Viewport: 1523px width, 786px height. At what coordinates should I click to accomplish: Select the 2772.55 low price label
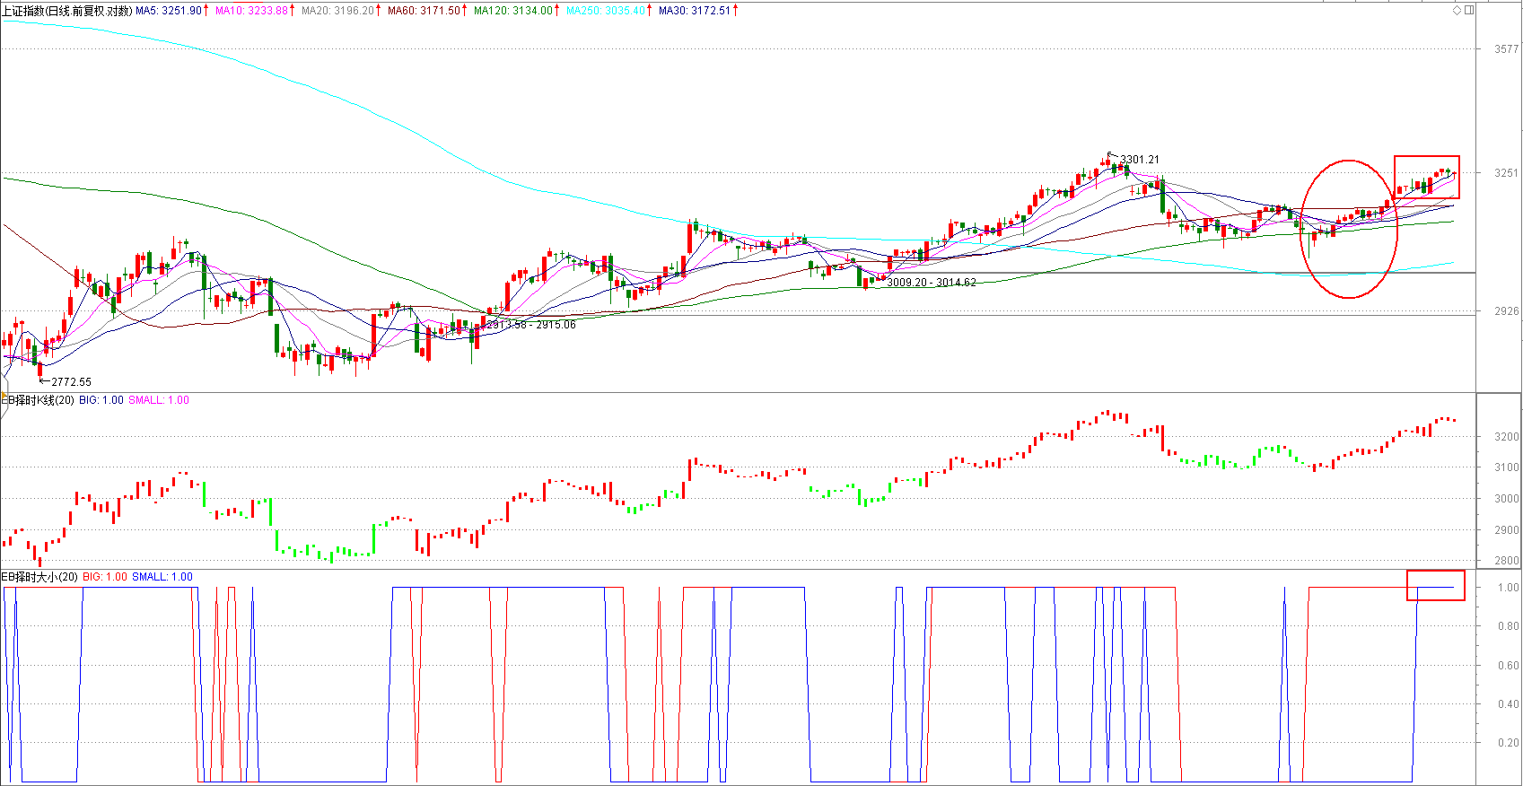pos(72,382)
